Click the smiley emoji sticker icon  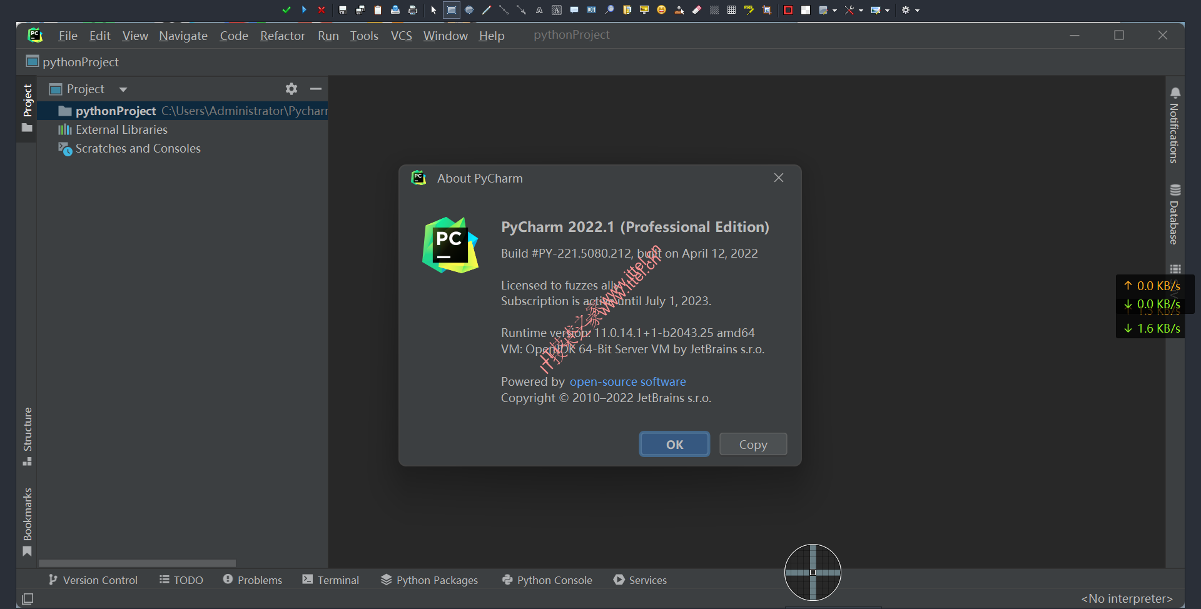pyautogui.click(x=661, y=10)
